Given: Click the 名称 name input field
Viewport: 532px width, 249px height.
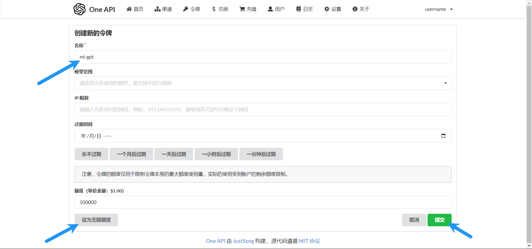Looking at the screenshot, I should 263,57.
